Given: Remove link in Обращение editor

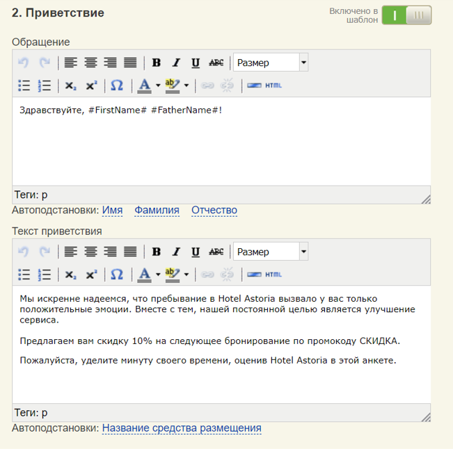Looking at the screenshot, I should (x=227, y=85).
